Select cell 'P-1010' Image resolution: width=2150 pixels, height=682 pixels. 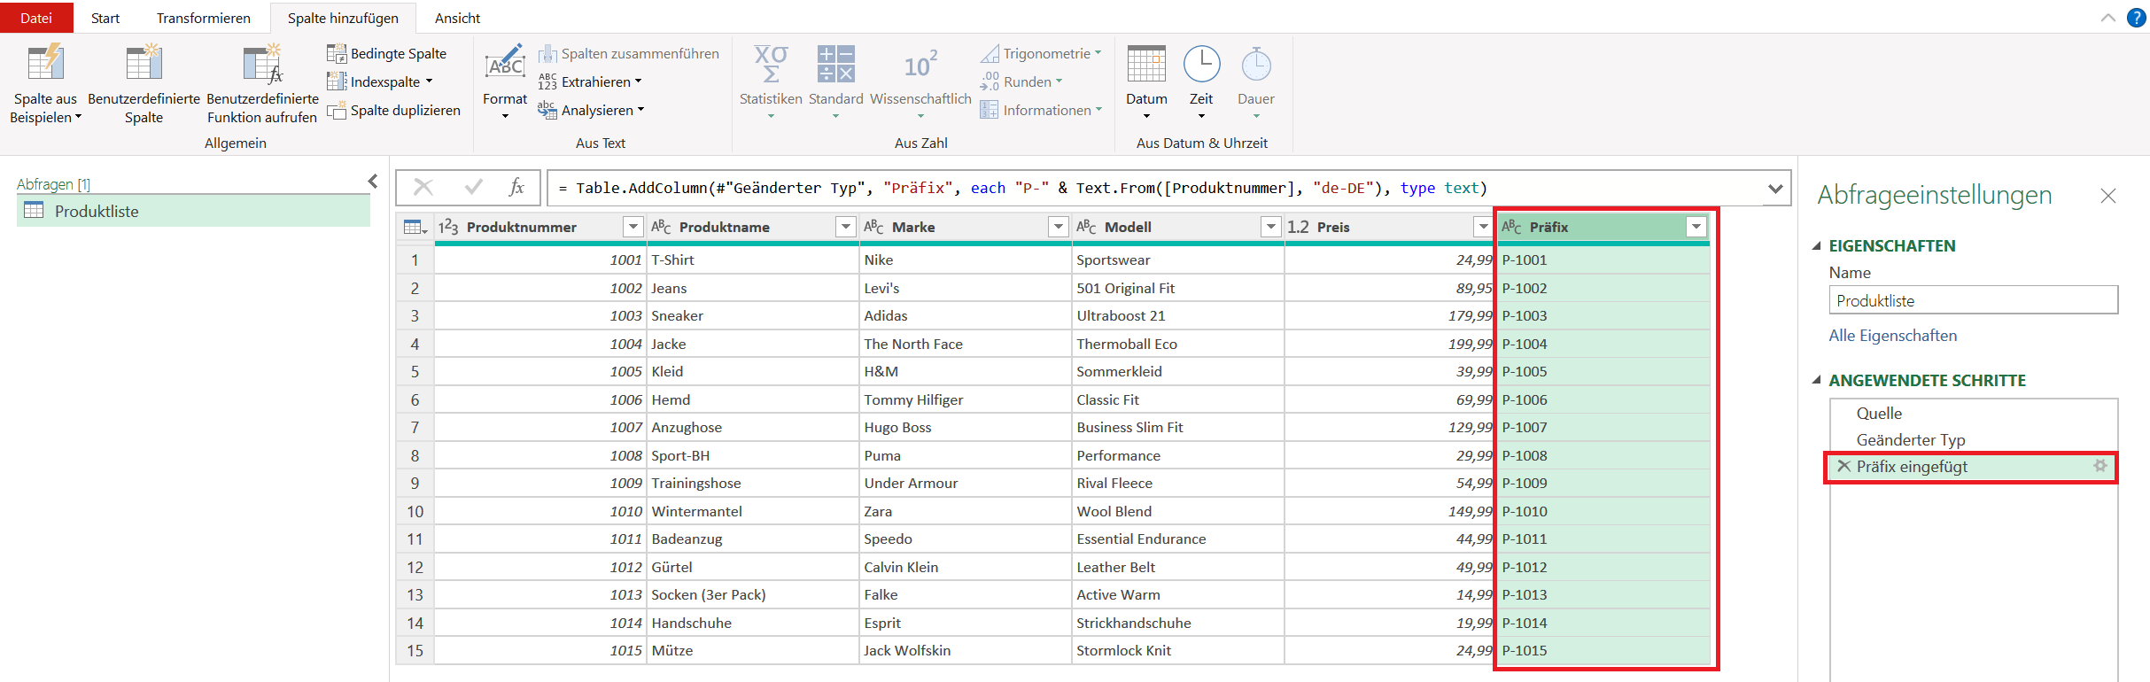click(1603, 511)
